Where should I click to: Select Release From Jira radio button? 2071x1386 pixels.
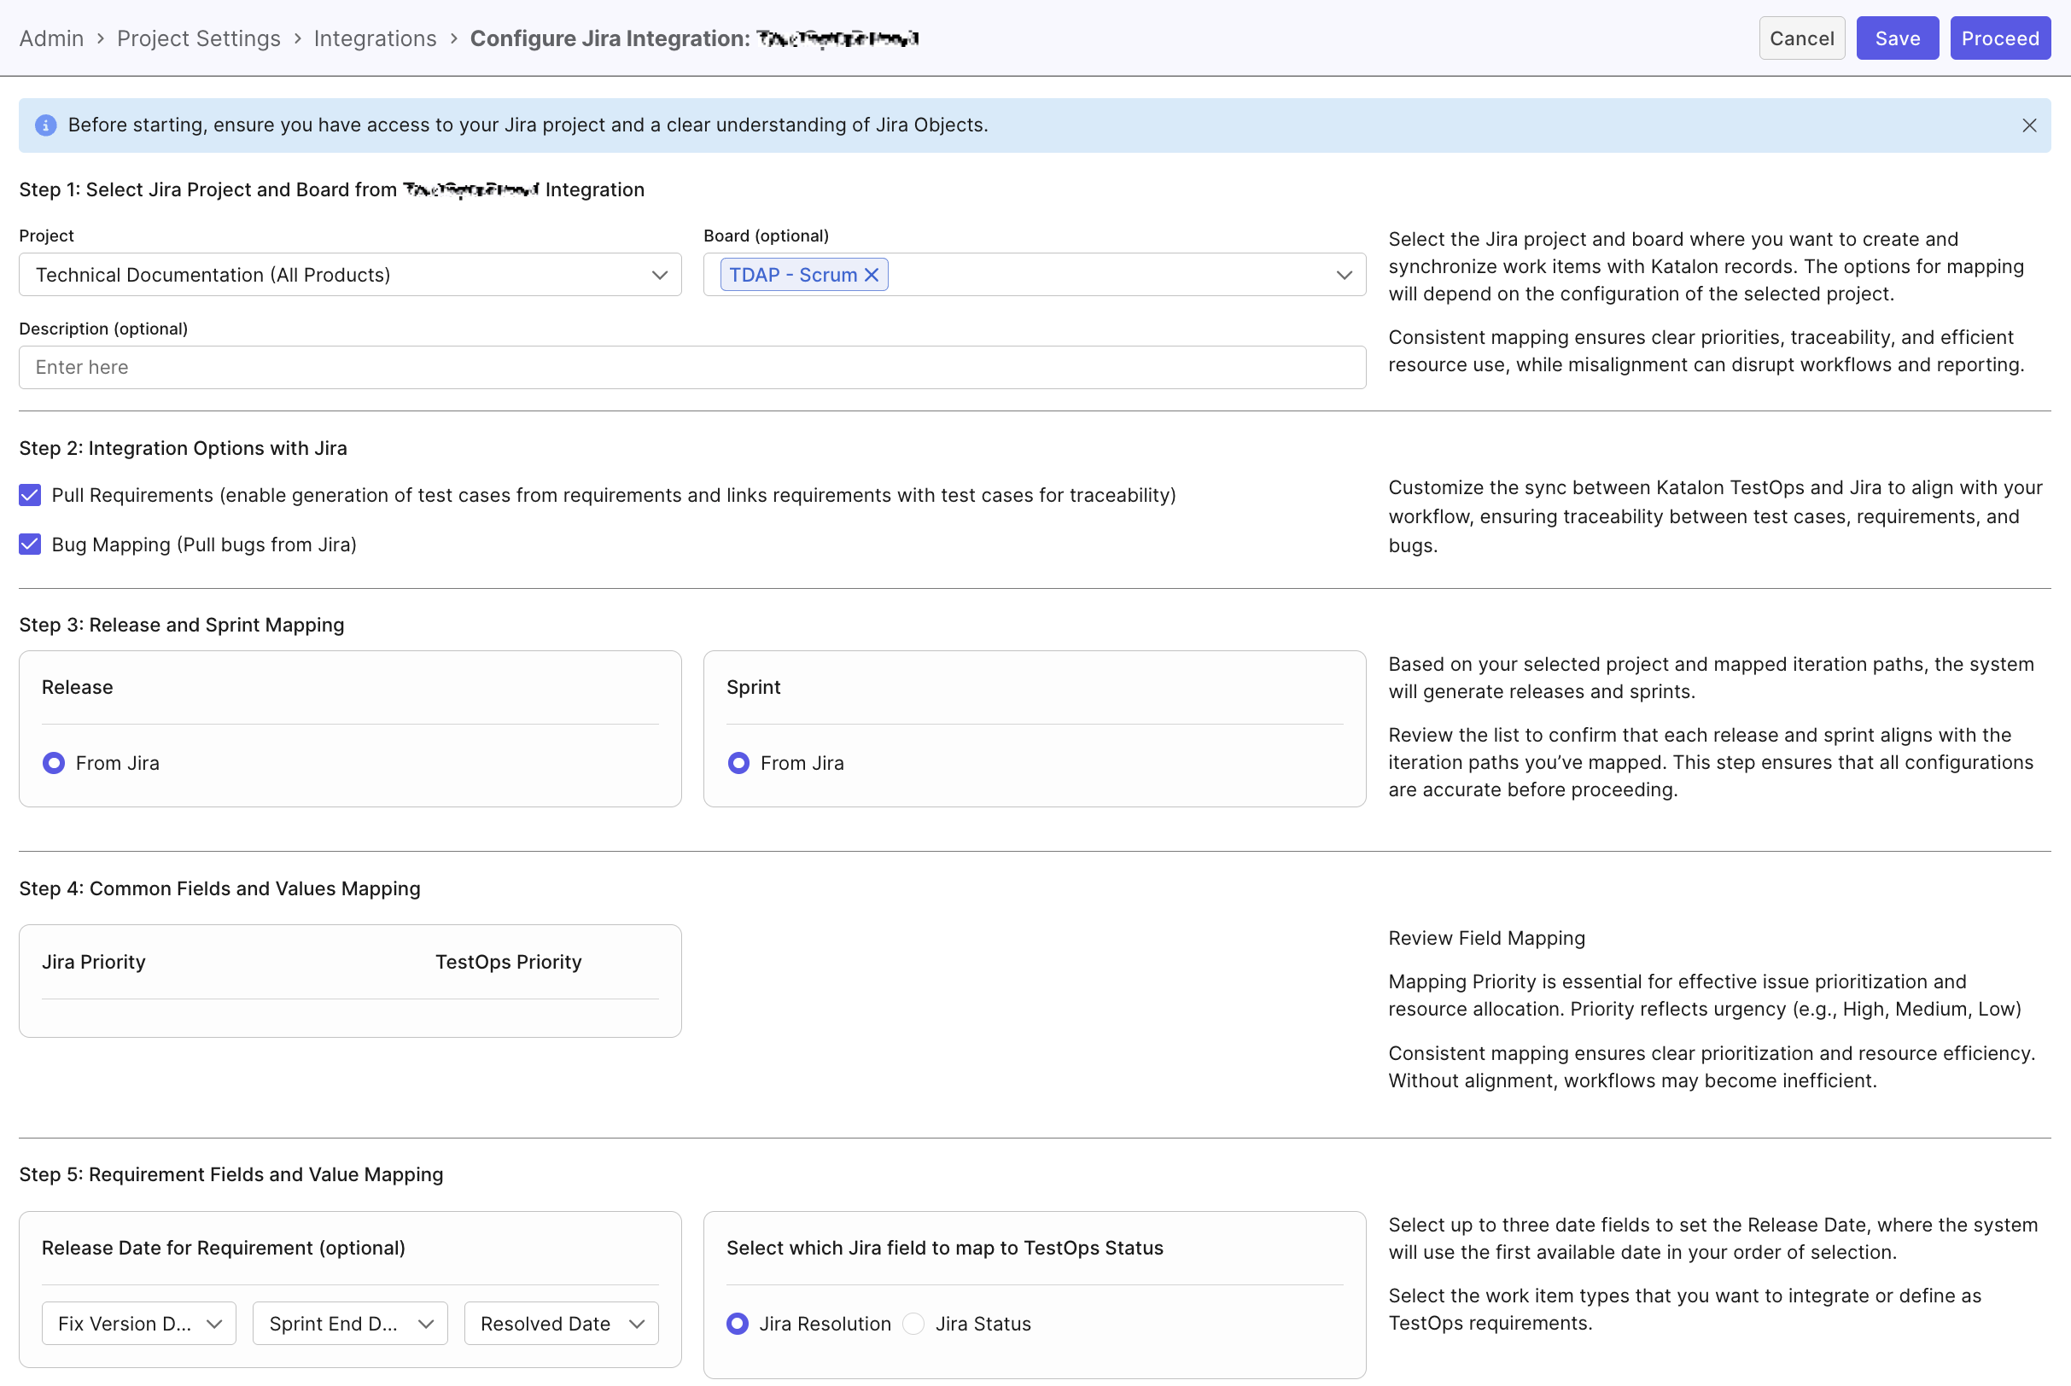[54, 763]
